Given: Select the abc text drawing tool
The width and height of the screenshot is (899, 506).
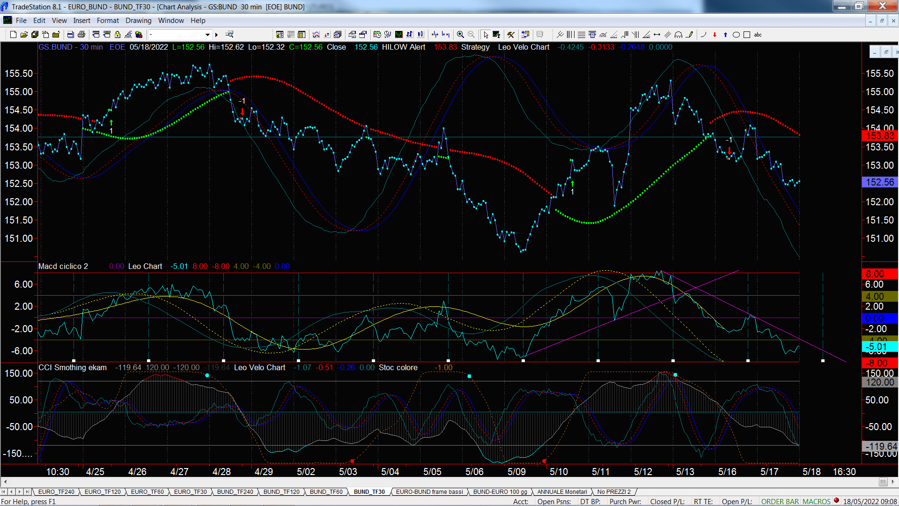Looking at the screenshot, I should (758, 34).
